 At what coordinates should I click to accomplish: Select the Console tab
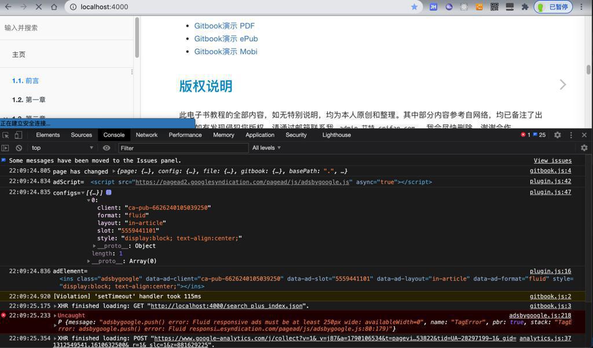click(x=114, y=135)
